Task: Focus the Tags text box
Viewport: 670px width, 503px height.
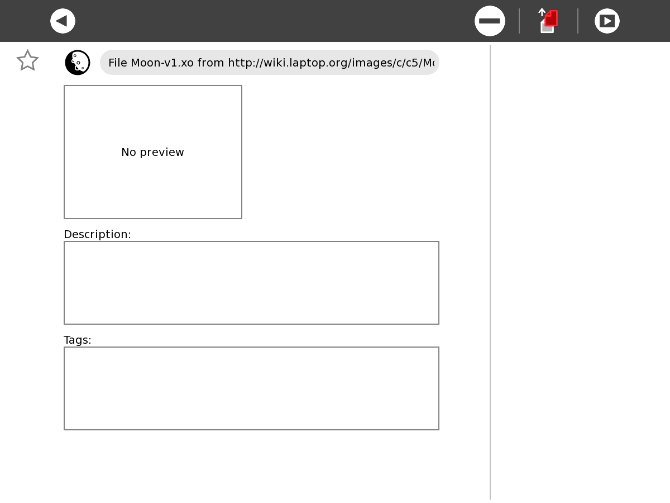Action: tap(251, 388)
